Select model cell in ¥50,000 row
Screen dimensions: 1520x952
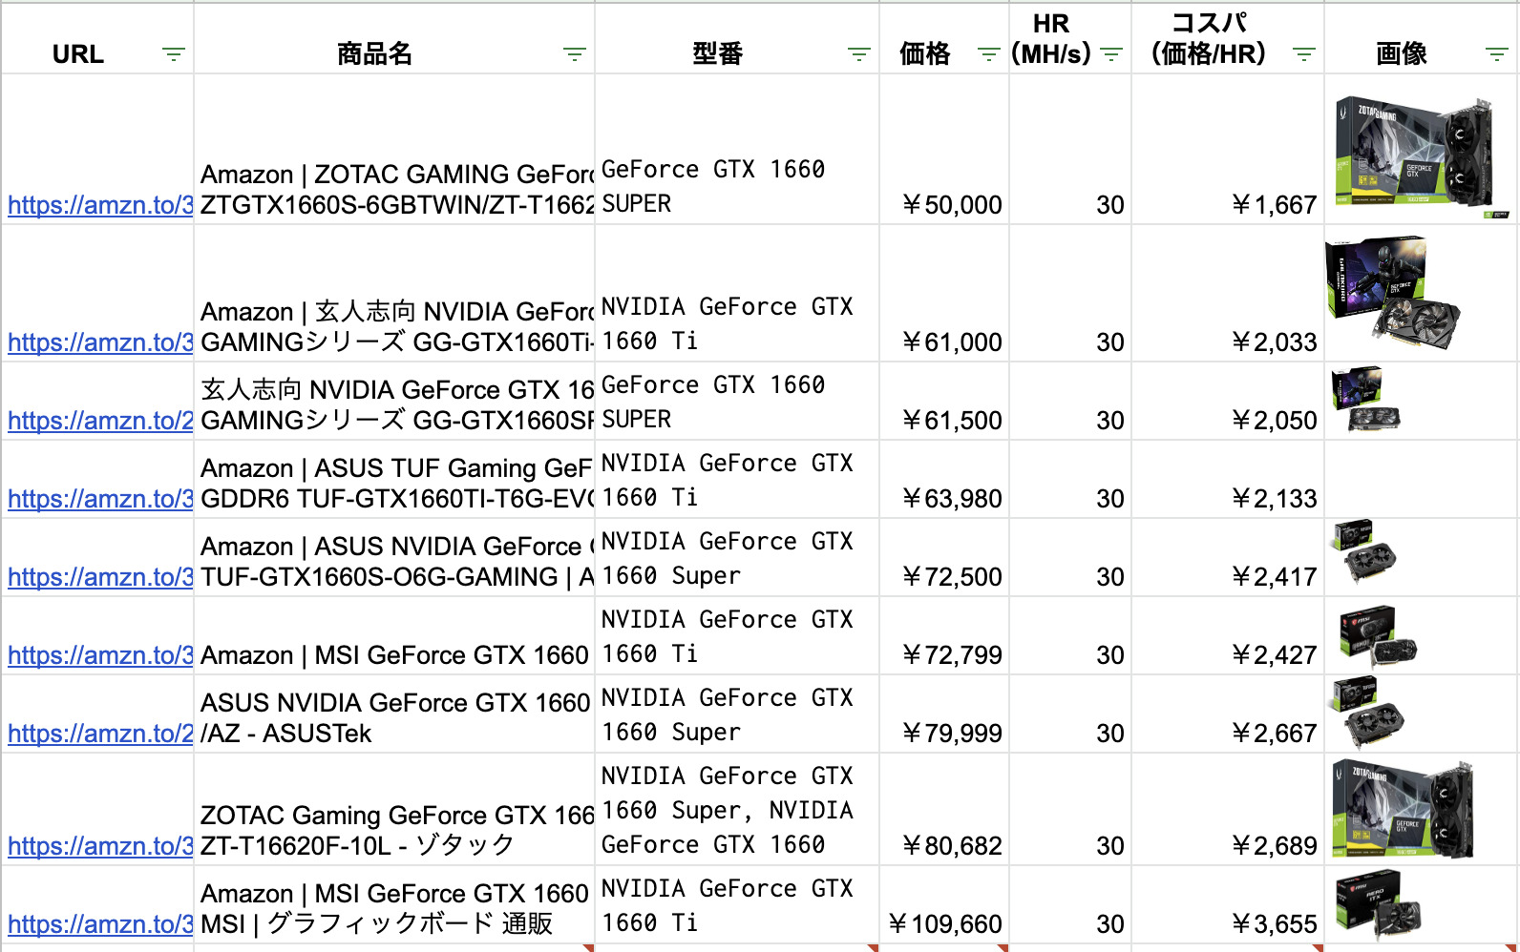[x=737, y=150]
